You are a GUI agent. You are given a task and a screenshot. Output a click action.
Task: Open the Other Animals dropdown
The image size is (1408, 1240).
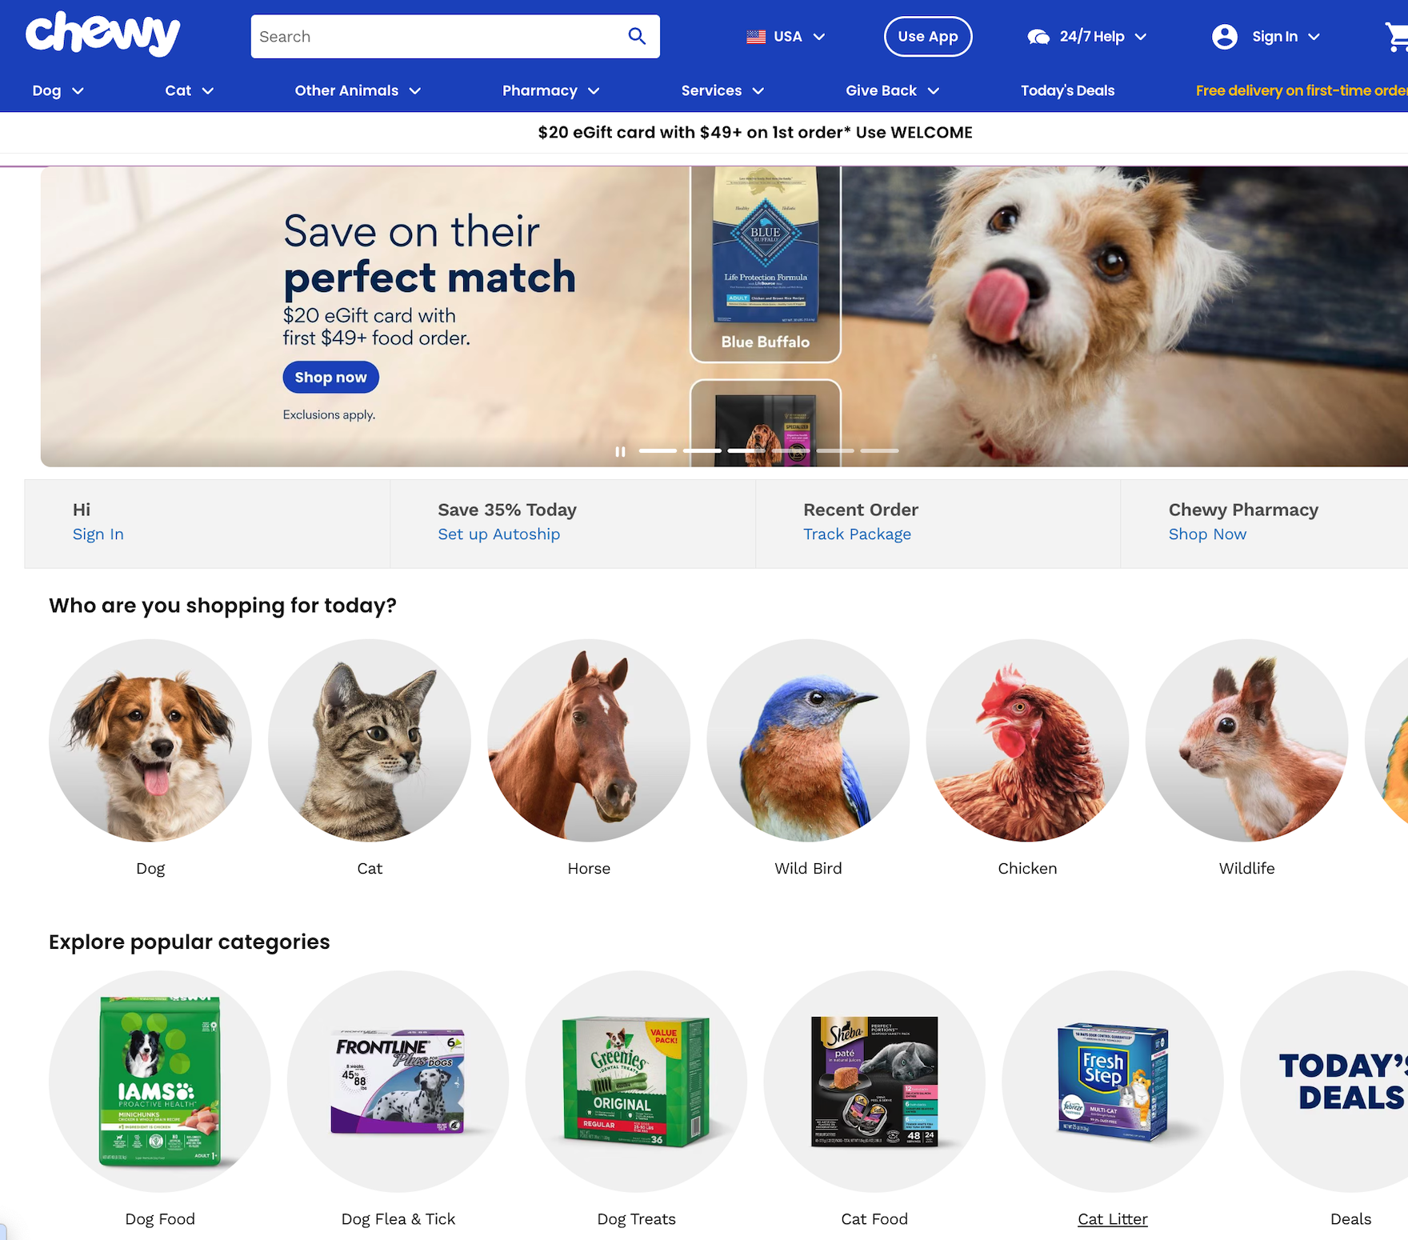click(358, 90)
